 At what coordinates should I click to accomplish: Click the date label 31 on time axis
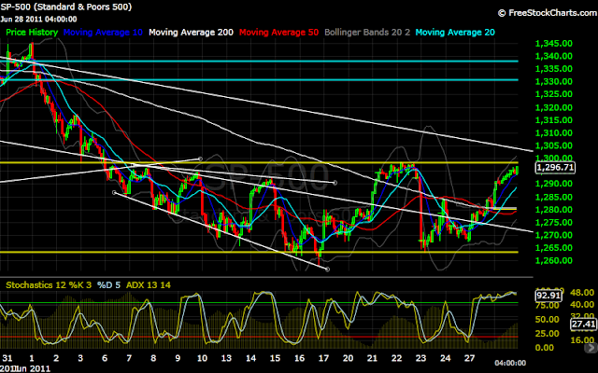7,358
